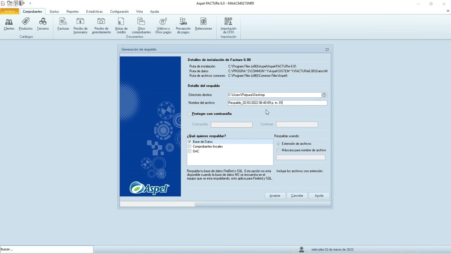Restore down the Aspel-FACTURe window
The image size is (451, 254).
[431, 4]
